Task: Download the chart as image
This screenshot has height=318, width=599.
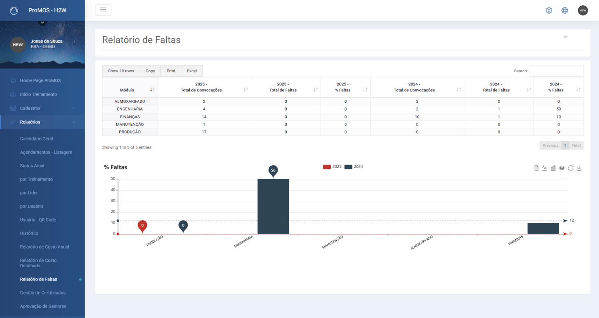Action: tap(579, 168)
